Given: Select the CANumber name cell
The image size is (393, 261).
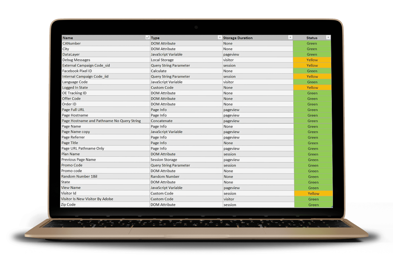Looking at the screenshot, I should point(72,43).
